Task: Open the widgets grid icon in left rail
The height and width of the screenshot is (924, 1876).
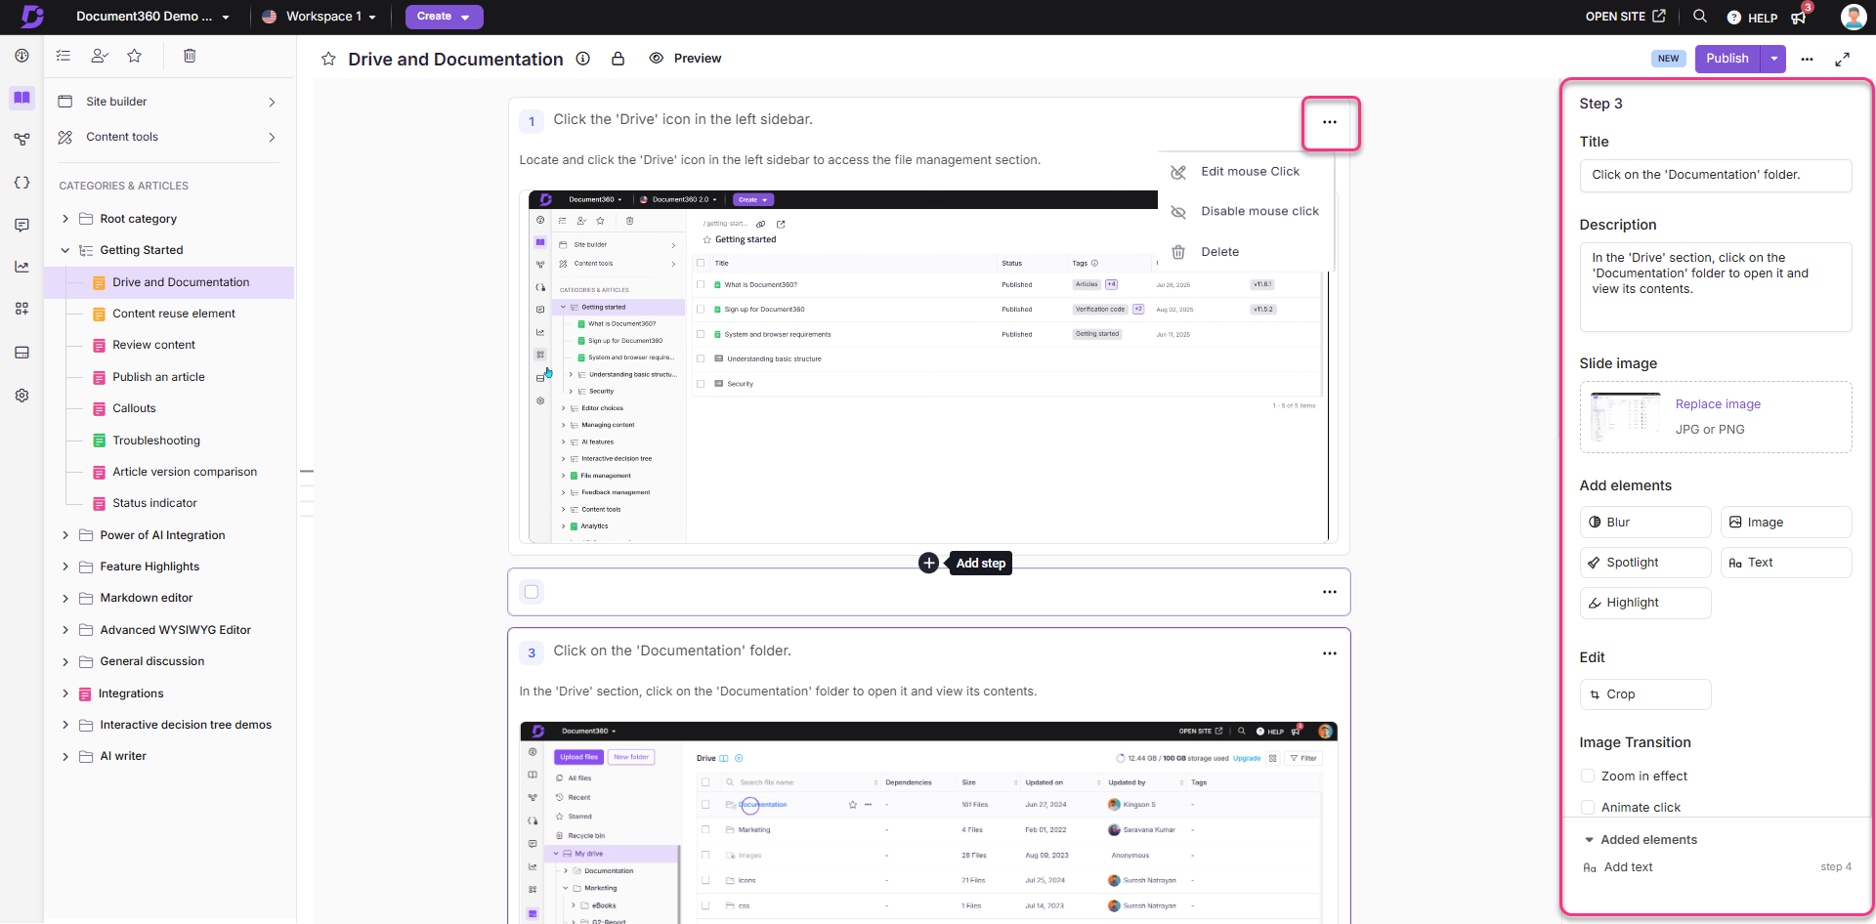Action: 21,309
